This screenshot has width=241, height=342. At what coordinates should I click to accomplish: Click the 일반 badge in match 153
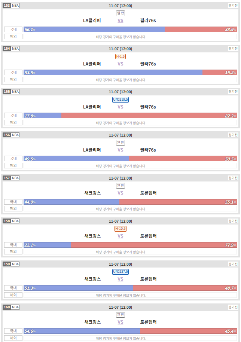tap(120, 13)
